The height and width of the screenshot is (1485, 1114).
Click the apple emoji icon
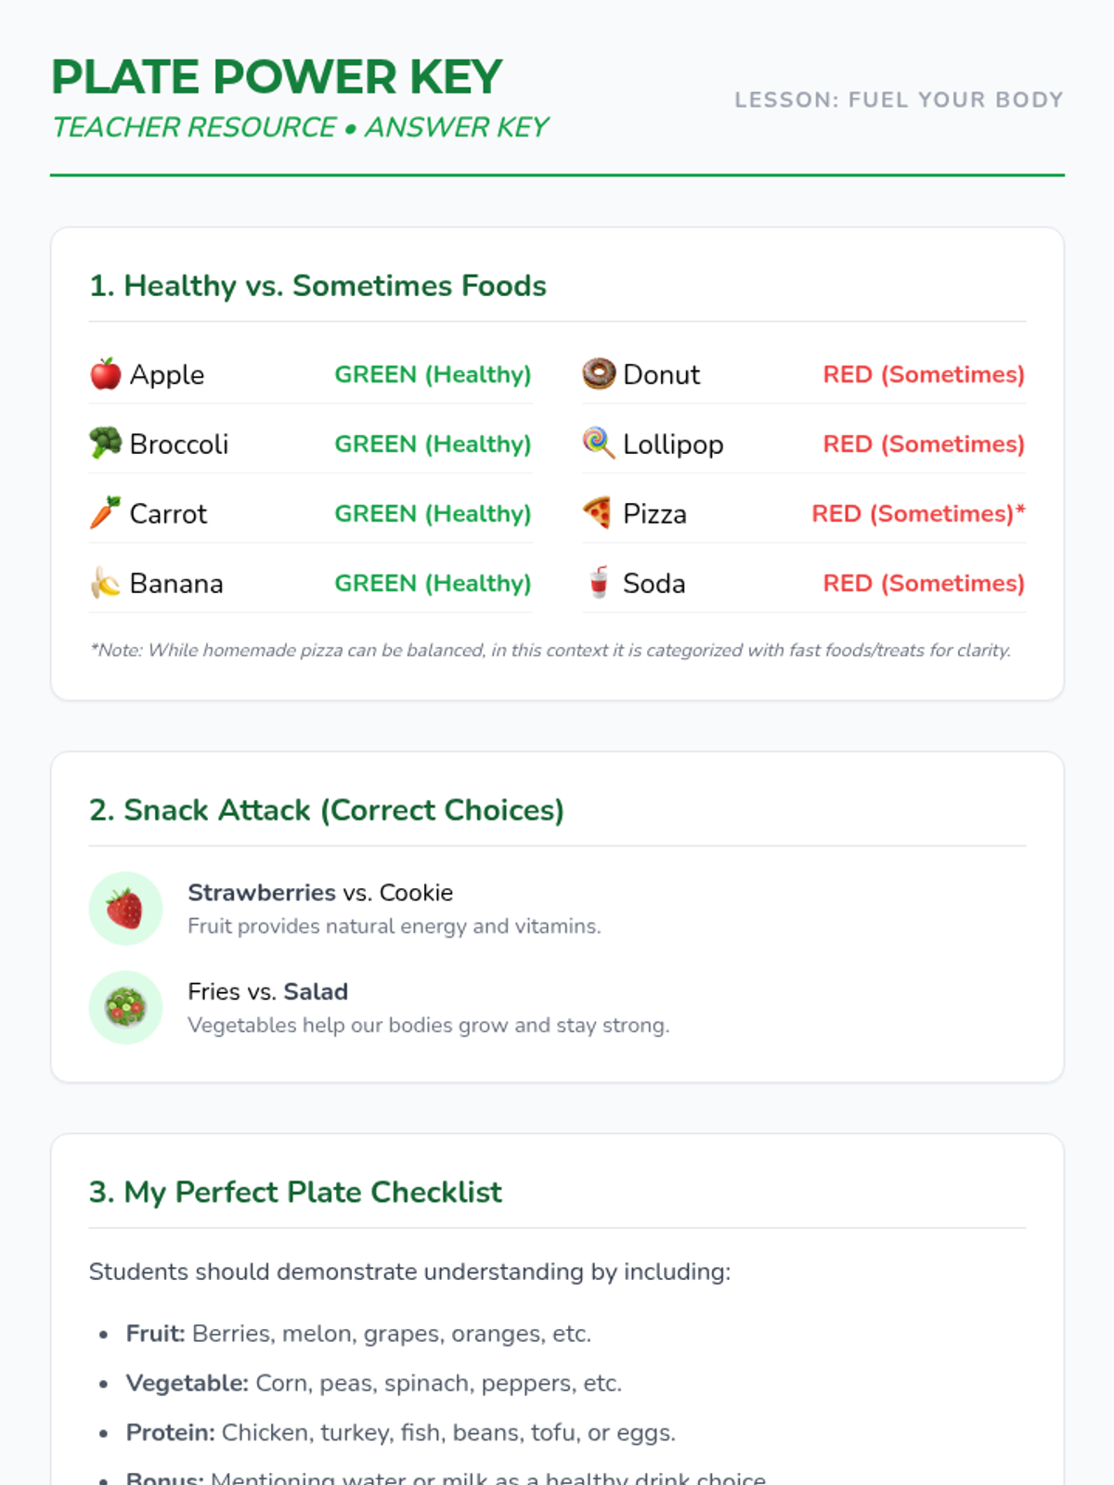click(x=106, y=374)
